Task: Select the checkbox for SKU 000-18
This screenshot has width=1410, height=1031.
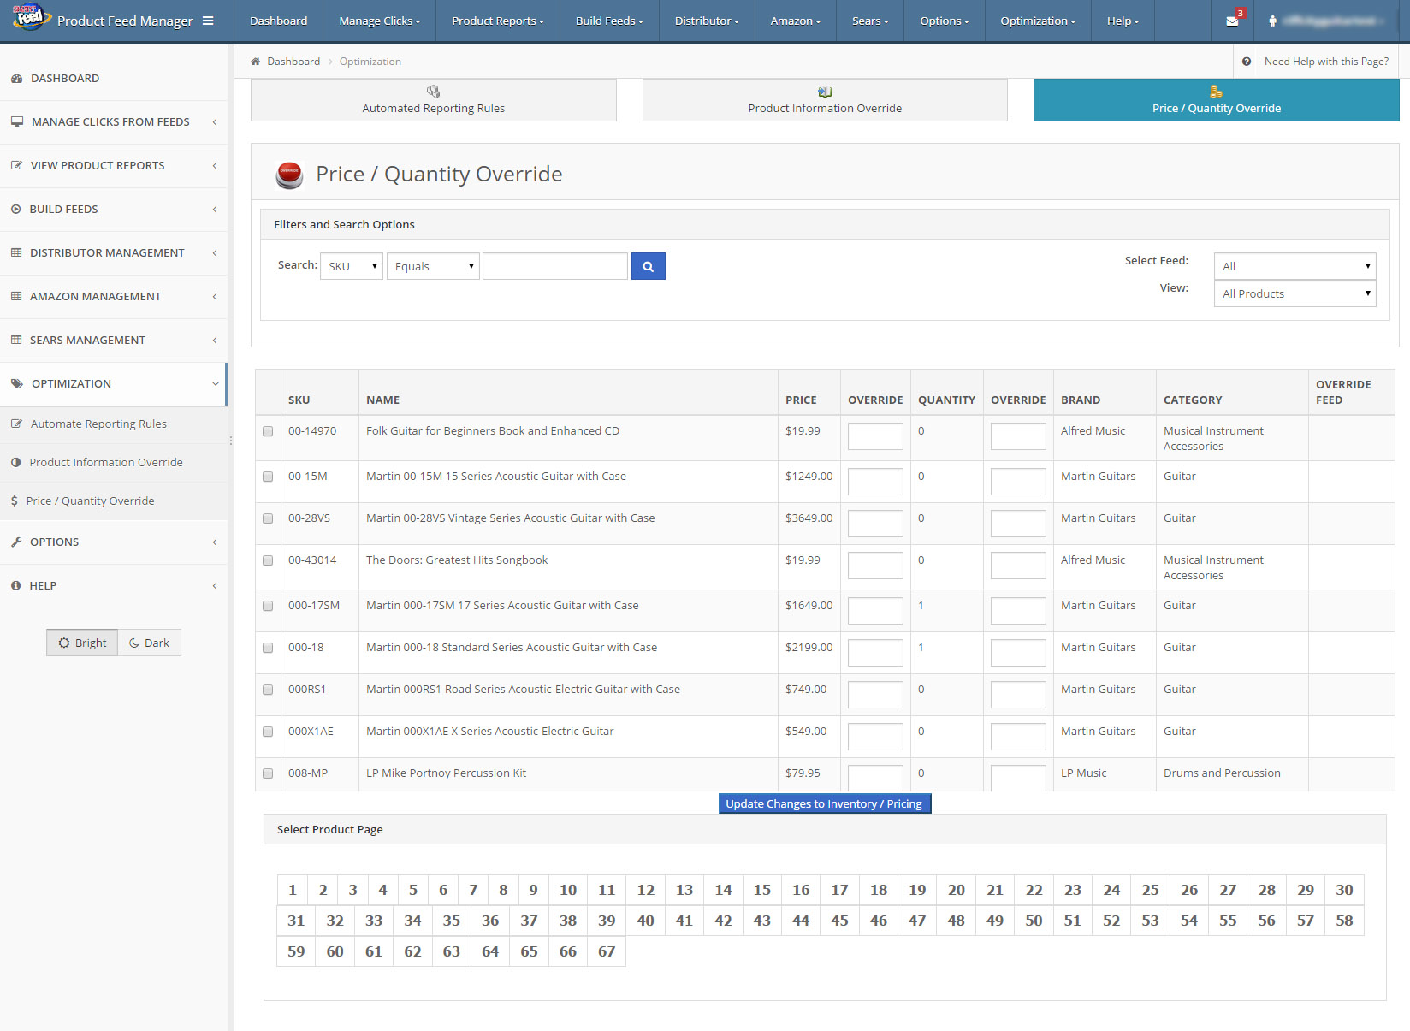Action: 268,648
